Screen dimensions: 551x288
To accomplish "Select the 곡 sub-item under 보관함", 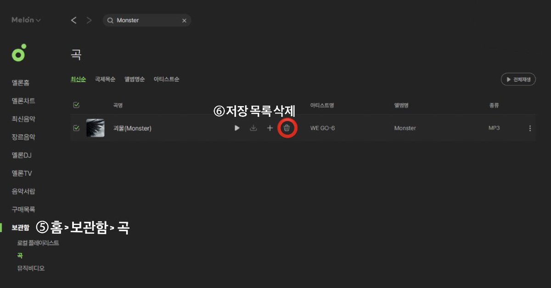I will pyautogui.click(x=20, y=255).
